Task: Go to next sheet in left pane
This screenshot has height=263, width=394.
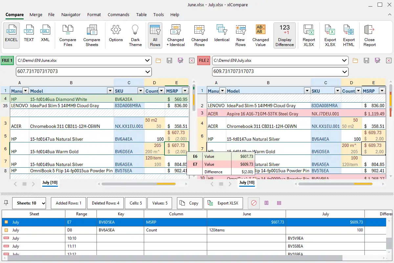Action: pos(33,184)
